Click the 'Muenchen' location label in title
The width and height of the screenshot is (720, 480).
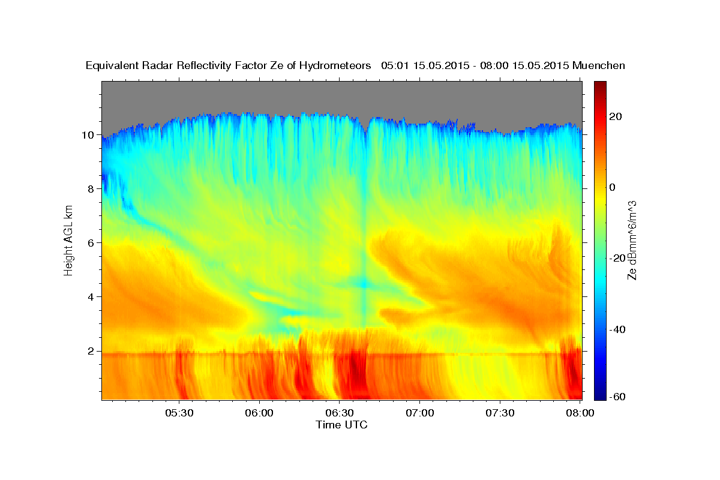pos(599,65)
